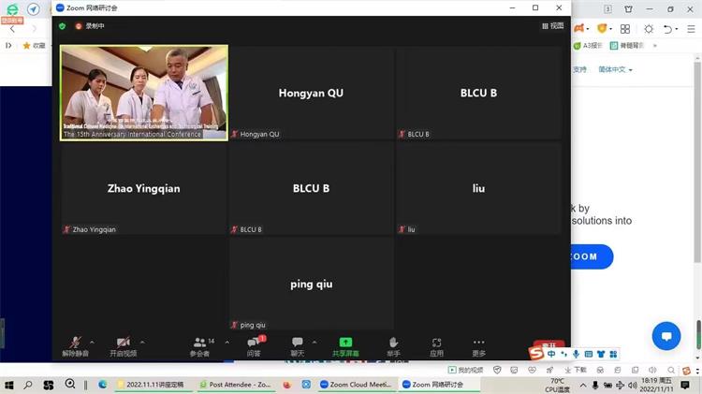Raise hand in the webinar

coord(393,346)
